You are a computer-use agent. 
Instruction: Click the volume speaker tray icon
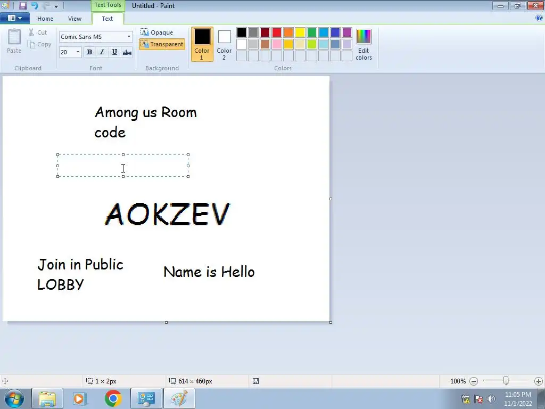pyautogui.click(x=491, y=398)
